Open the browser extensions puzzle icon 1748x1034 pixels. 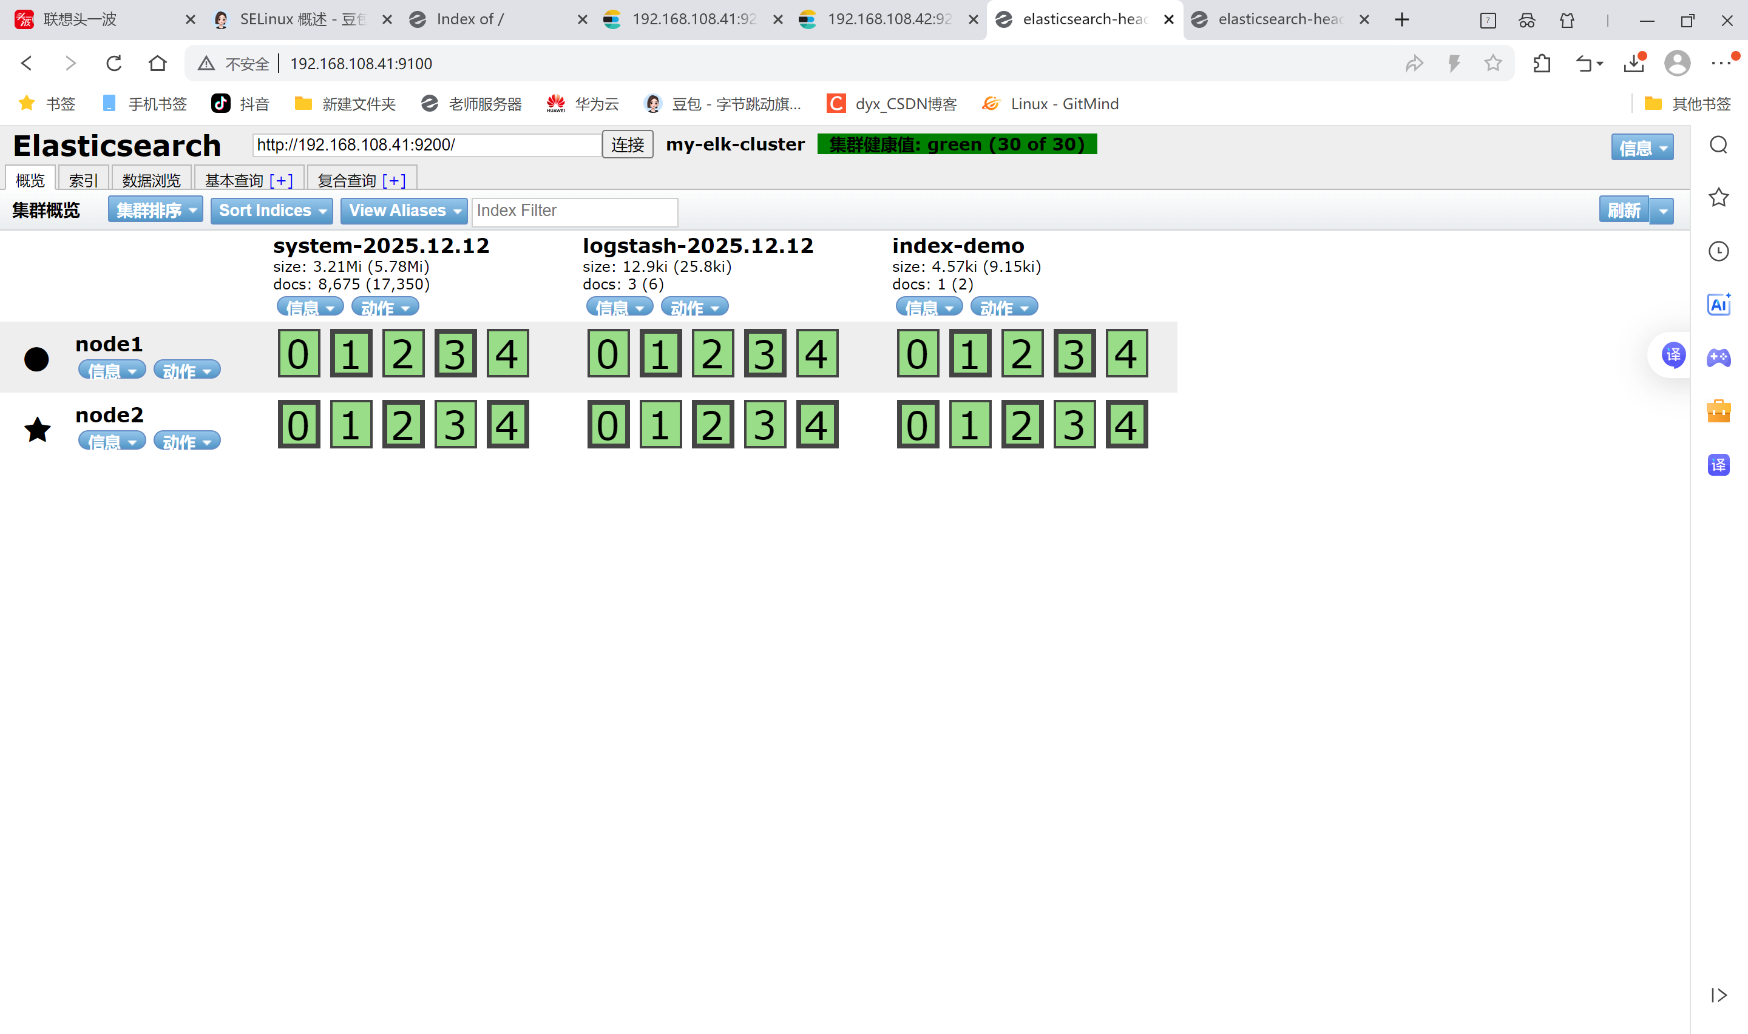(x=1542, y=63)
